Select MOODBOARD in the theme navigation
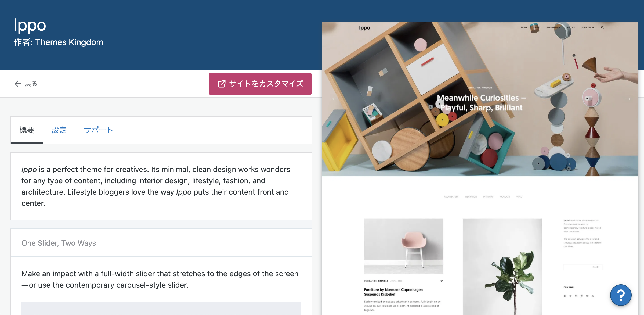 click(553, 27)
